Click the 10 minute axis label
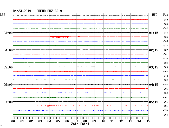The width and height of the screenshot is (169, 128). 103,121
